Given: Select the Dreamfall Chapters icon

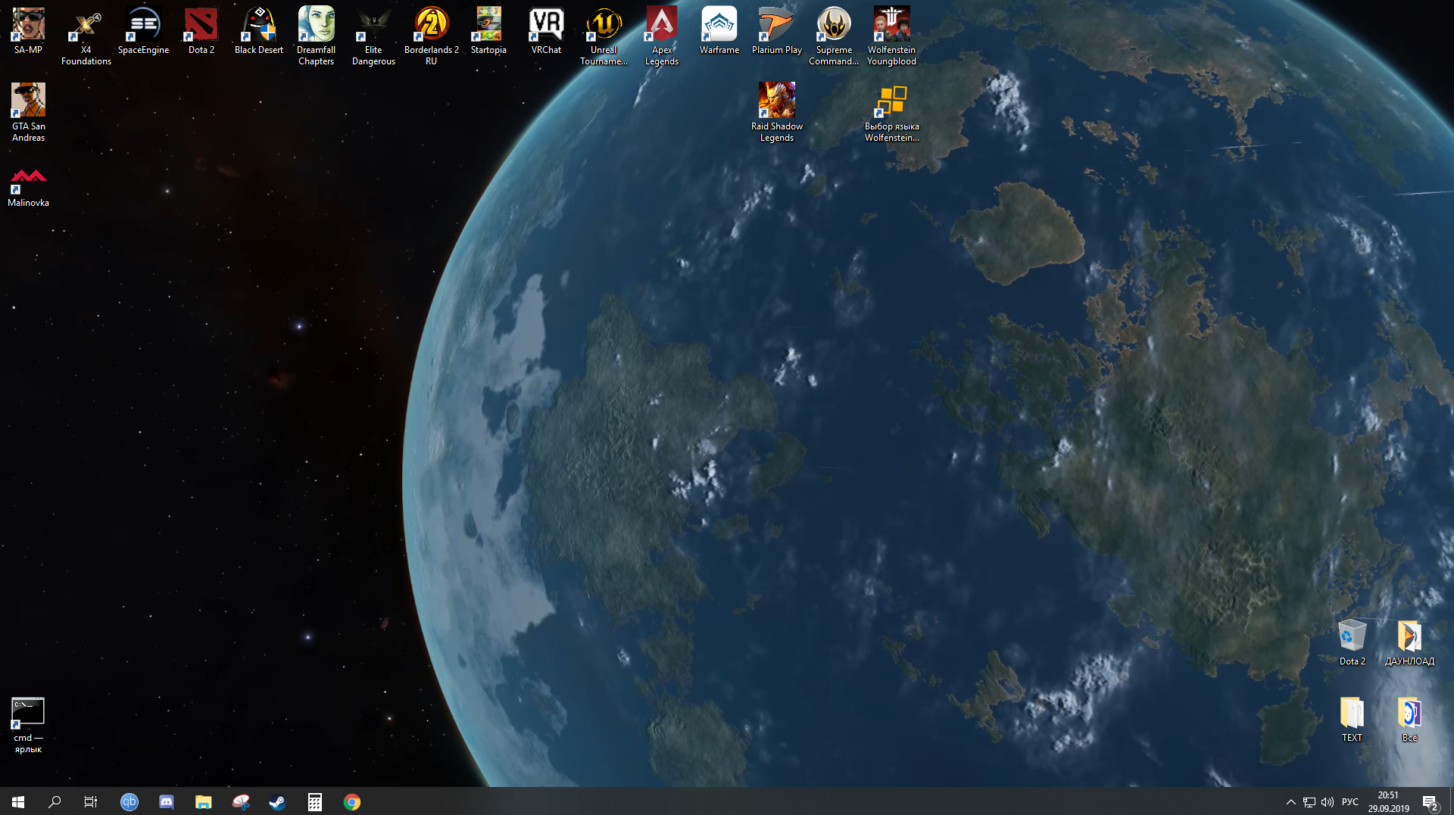Looking at the screenshot, I should tap(316, 36).
